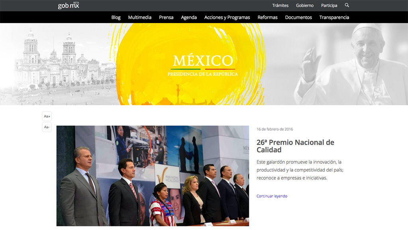Open the Multimedia section

(139, 17)
